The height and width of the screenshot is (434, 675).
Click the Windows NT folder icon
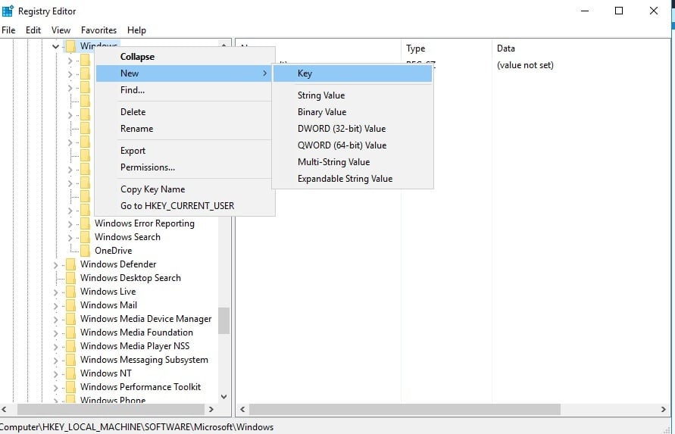pyautogui.click(x=70, y=373)
